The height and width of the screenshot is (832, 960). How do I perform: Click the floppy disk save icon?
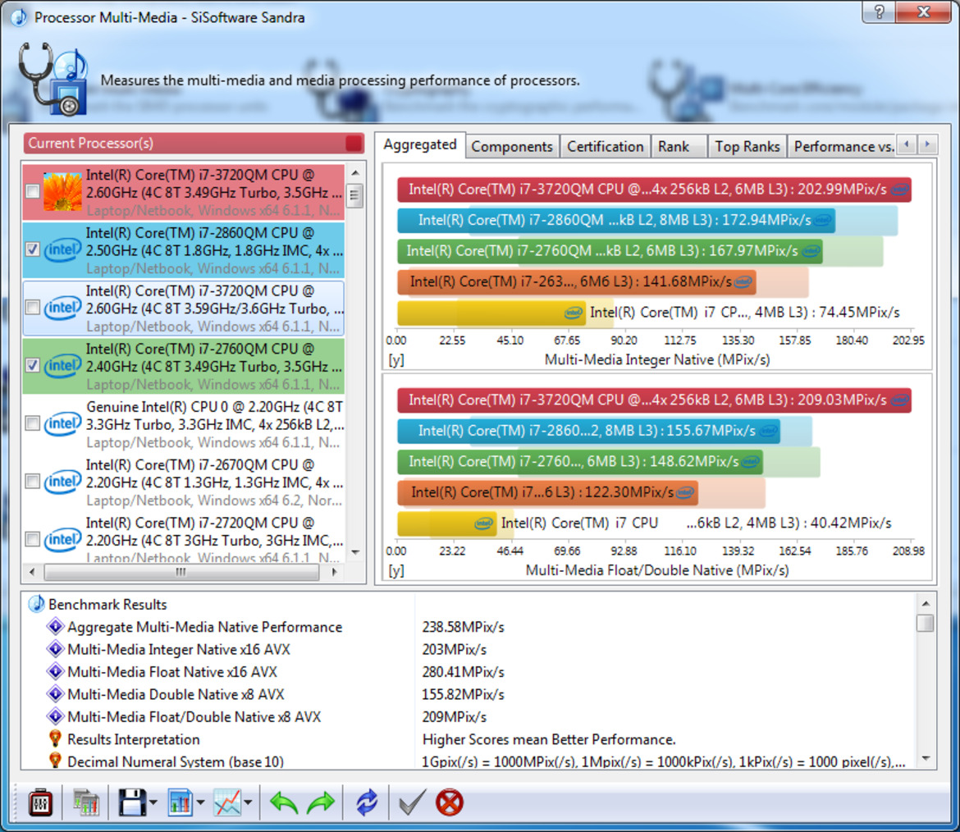tap(132, 802)
